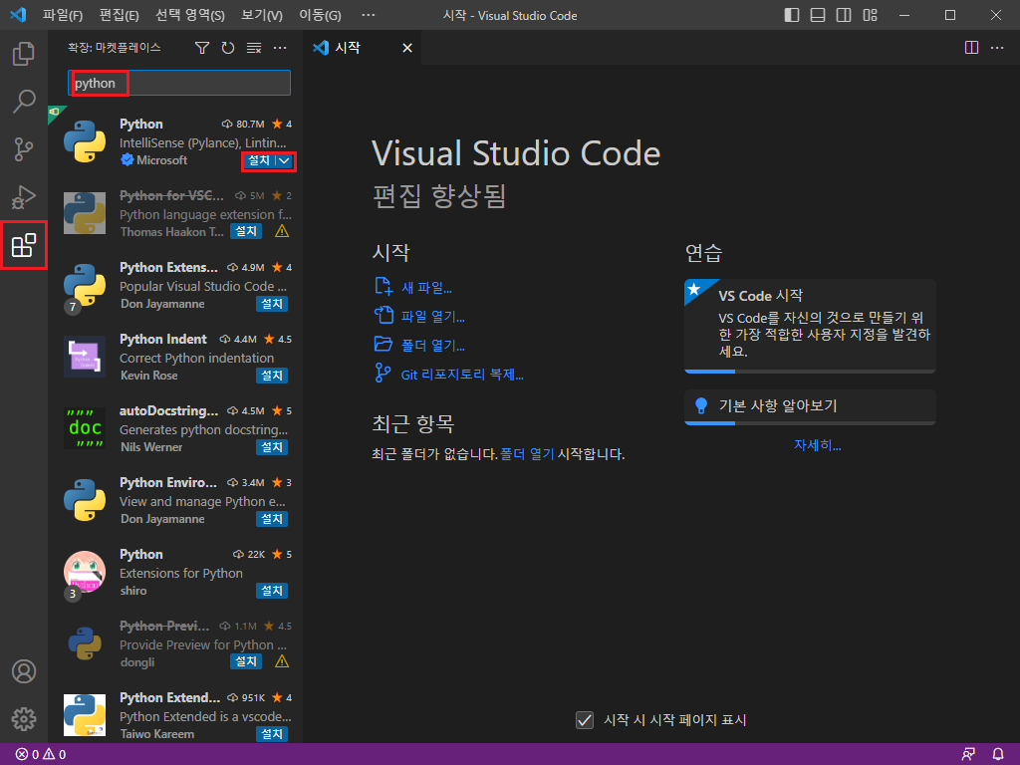The image size is (1020, 765).
Task: Refresh the extensions list
Action: 228,48
